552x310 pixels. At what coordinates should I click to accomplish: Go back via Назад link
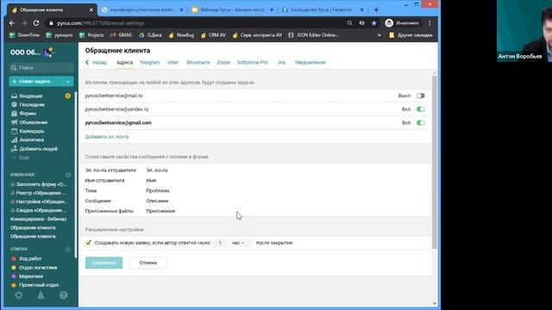pos(96,63)
